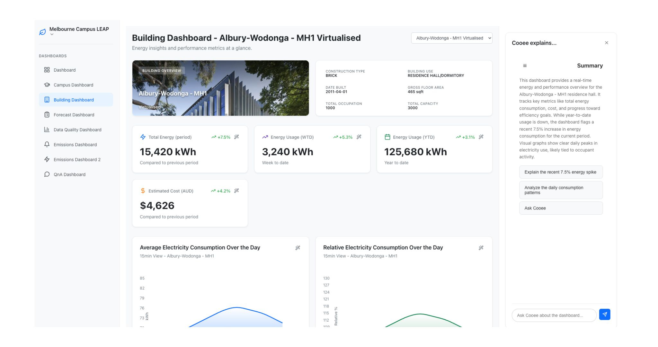
Task: Click the leaf logo icon next to Melbourne Campus LEAP
Action: point(42,32)
